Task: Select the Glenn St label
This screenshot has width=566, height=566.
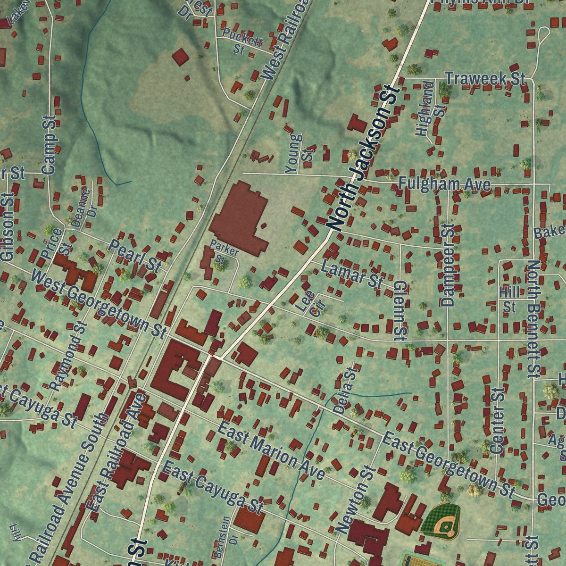Action: point(400,310)
